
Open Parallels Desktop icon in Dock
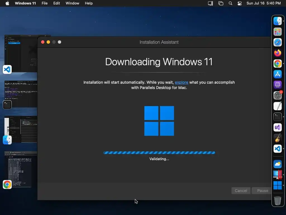(277, 175)
